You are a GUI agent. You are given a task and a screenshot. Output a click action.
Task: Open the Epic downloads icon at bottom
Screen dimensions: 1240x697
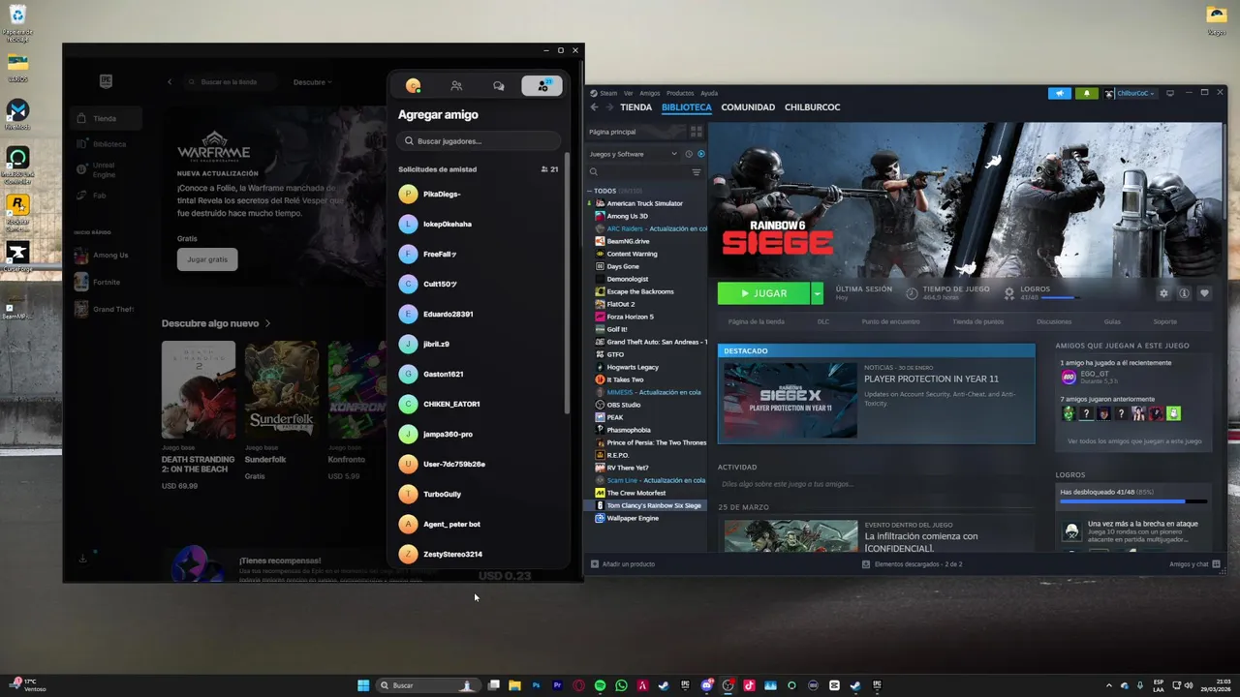pos(82,559)
